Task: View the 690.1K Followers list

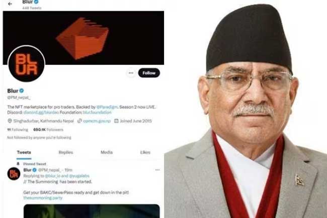Action: (48, 129)
